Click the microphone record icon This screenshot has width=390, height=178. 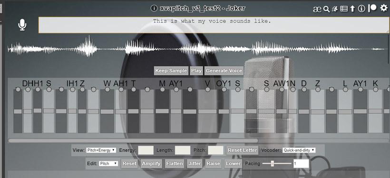coord(22,25)
